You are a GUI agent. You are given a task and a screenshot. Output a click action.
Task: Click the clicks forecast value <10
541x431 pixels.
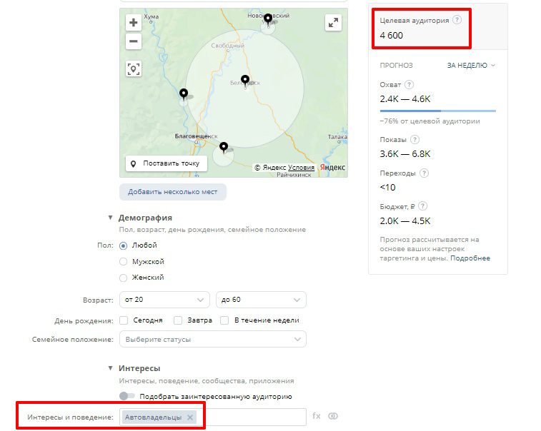coord(387,188)
